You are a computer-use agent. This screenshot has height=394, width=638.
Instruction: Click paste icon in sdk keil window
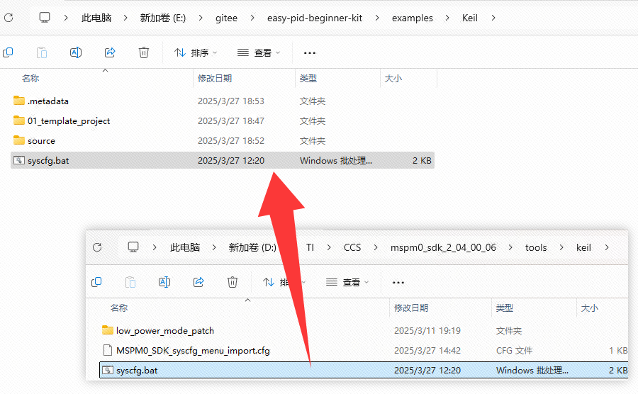point(130,282)
